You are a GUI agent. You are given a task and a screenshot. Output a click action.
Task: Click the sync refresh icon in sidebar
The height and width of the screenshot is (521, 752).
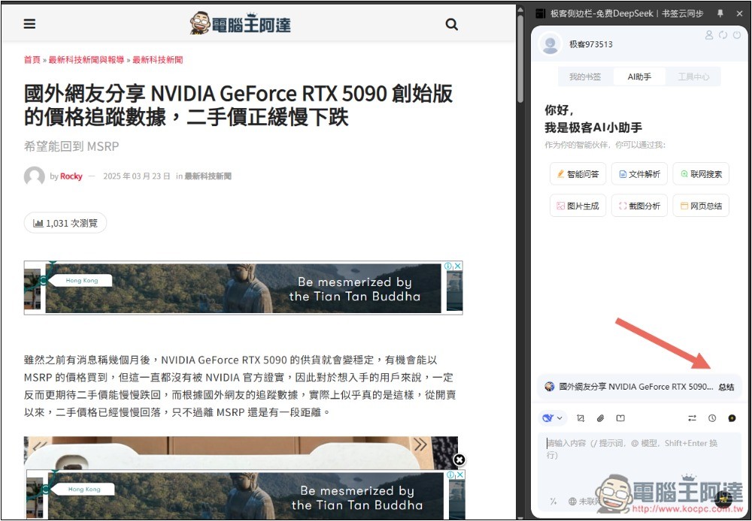click(723, 35)
